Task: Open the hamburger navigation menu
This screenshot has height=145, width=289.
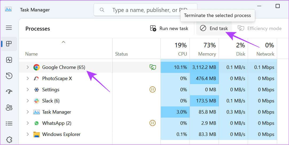Action: (x=9, y=28)
